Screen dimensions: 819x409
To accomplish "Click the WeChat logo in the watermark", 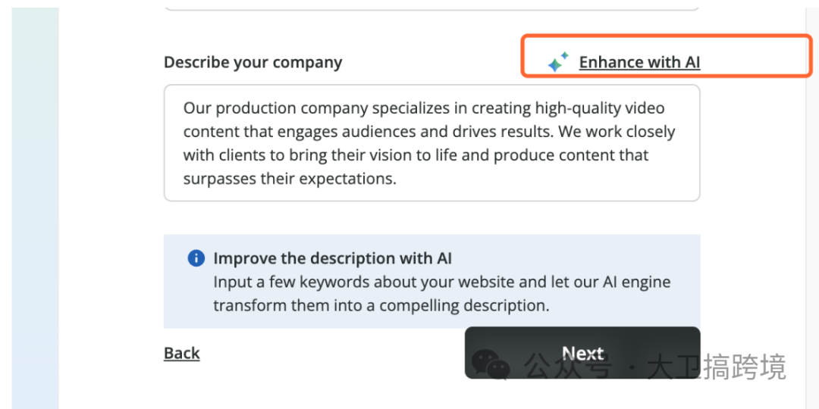I will coord(488,367).
